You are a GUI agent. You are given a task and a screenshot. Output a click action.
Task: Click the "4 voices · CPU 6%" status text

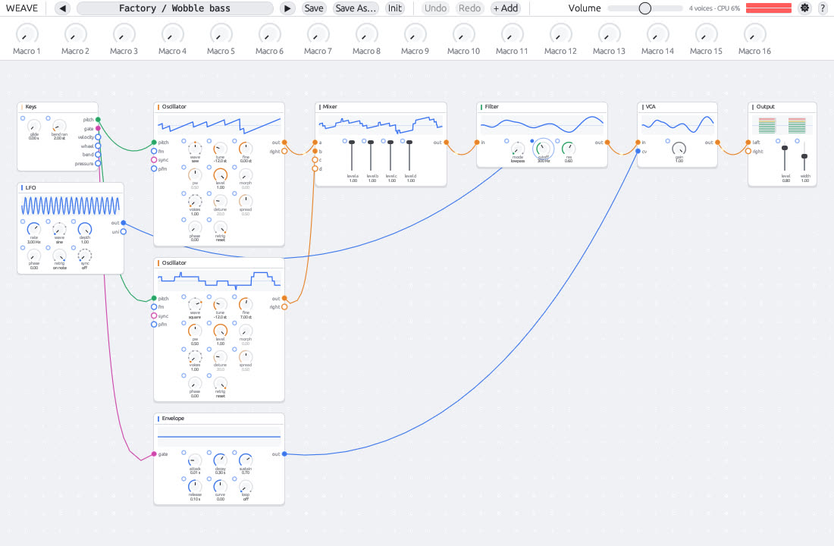coord(714,8)
